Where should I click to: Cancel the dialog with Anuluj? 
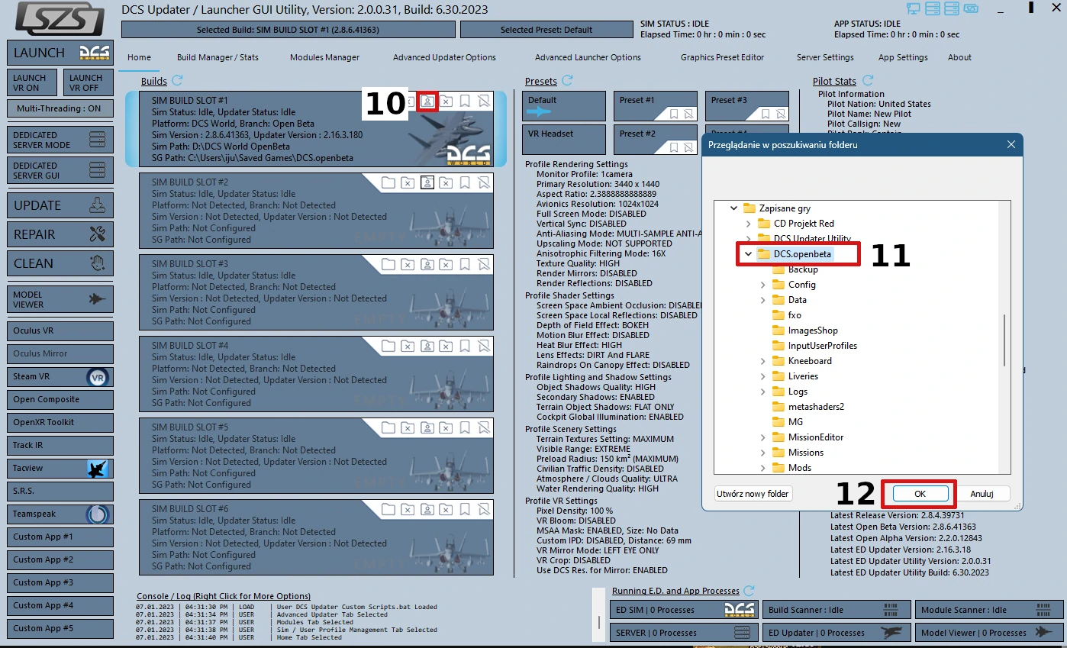click(982, 494)
